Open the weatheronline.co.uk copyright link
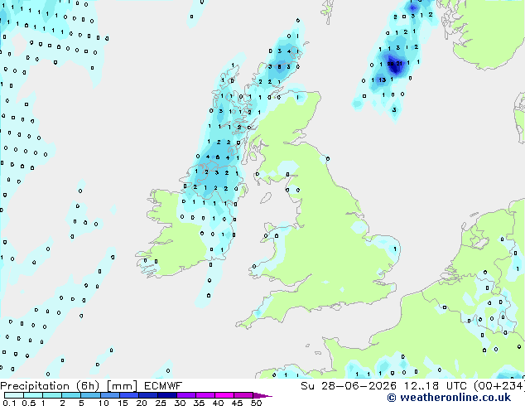525x406 pixels. [449, 398]
